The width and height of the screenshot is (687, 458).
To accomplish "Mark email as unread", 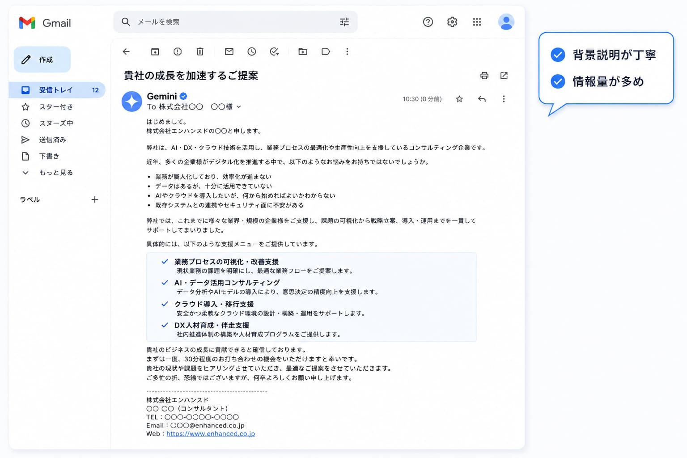I will 229,51.
